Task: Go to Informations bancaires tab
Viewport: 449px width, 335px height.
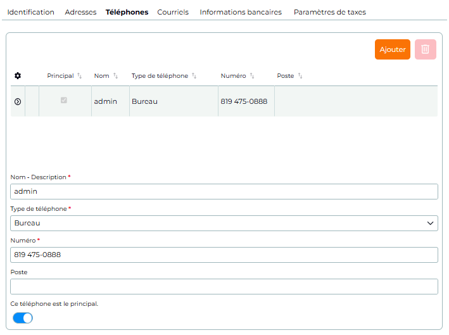Action: (241, 12)
